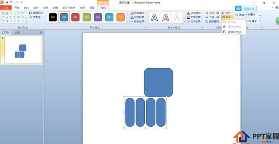This screenshot has height=144, width=279.
Task: Apply the light gray WordArt style
Action: click(177, 17)
